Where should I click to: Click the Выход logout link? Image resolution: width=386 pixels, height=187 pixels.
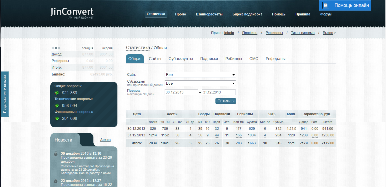pos(328,33)
